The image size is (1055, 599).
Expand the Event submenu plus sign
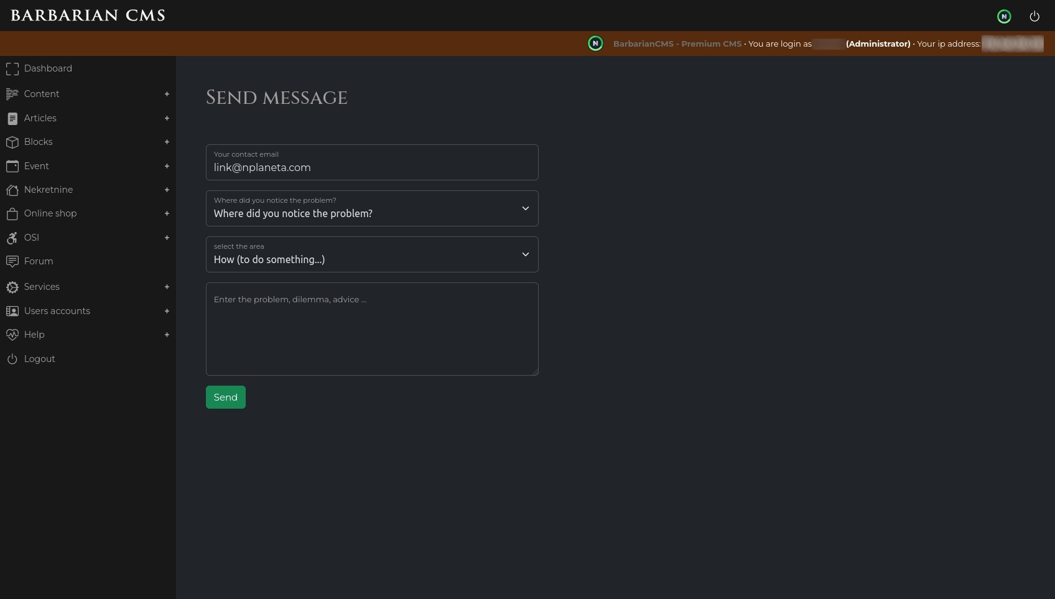coord(167,166)
